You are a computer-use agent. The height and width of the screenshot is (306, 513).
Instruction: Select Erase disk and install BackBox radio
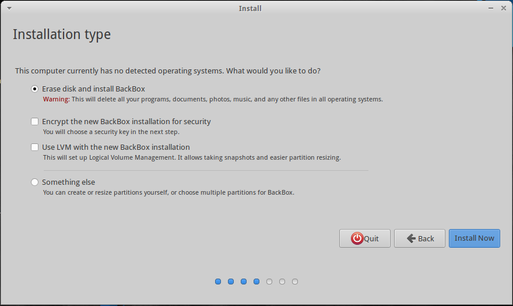(x=34, y=89)
